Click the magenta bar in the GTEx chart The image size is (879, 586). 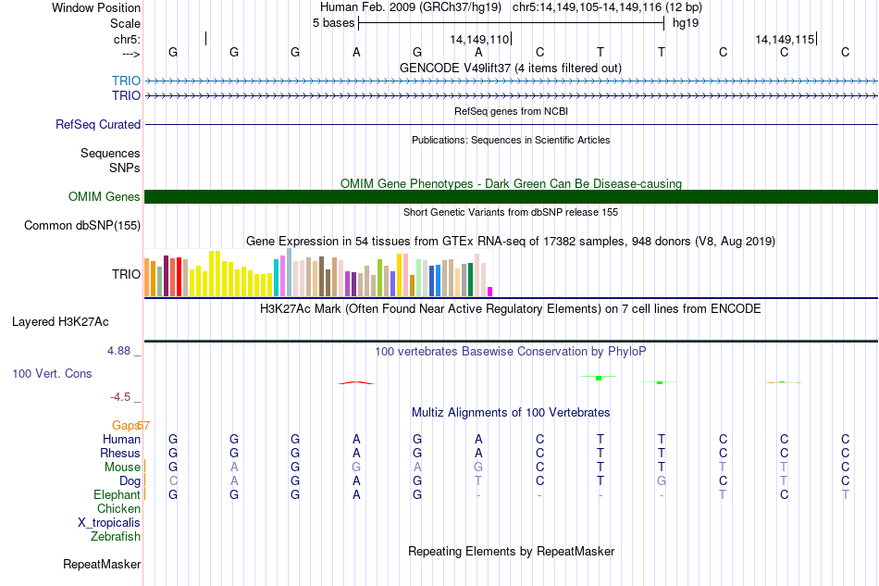click(490, 292)
